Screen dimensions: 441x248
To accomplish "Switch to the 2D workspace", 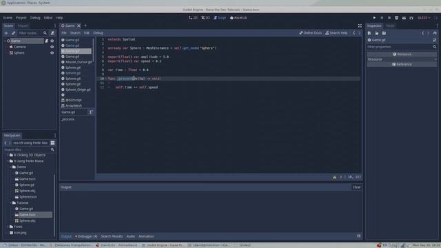I will coord(193,18).
